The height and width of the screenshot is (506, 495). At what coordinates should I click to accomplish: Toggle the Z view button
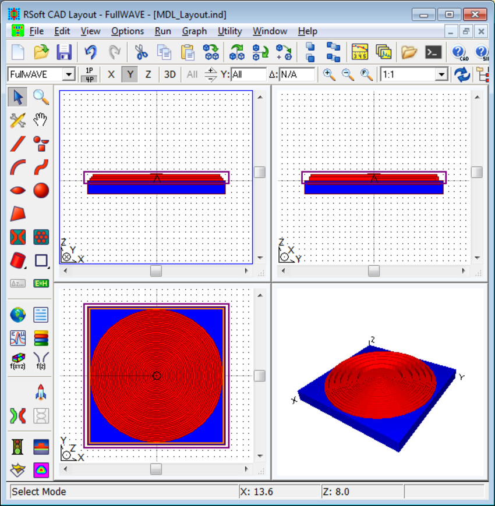[x=148, y=74]
